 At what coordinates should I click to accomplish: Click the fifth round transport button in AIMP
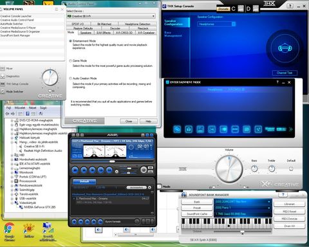(x=109, y=170)
